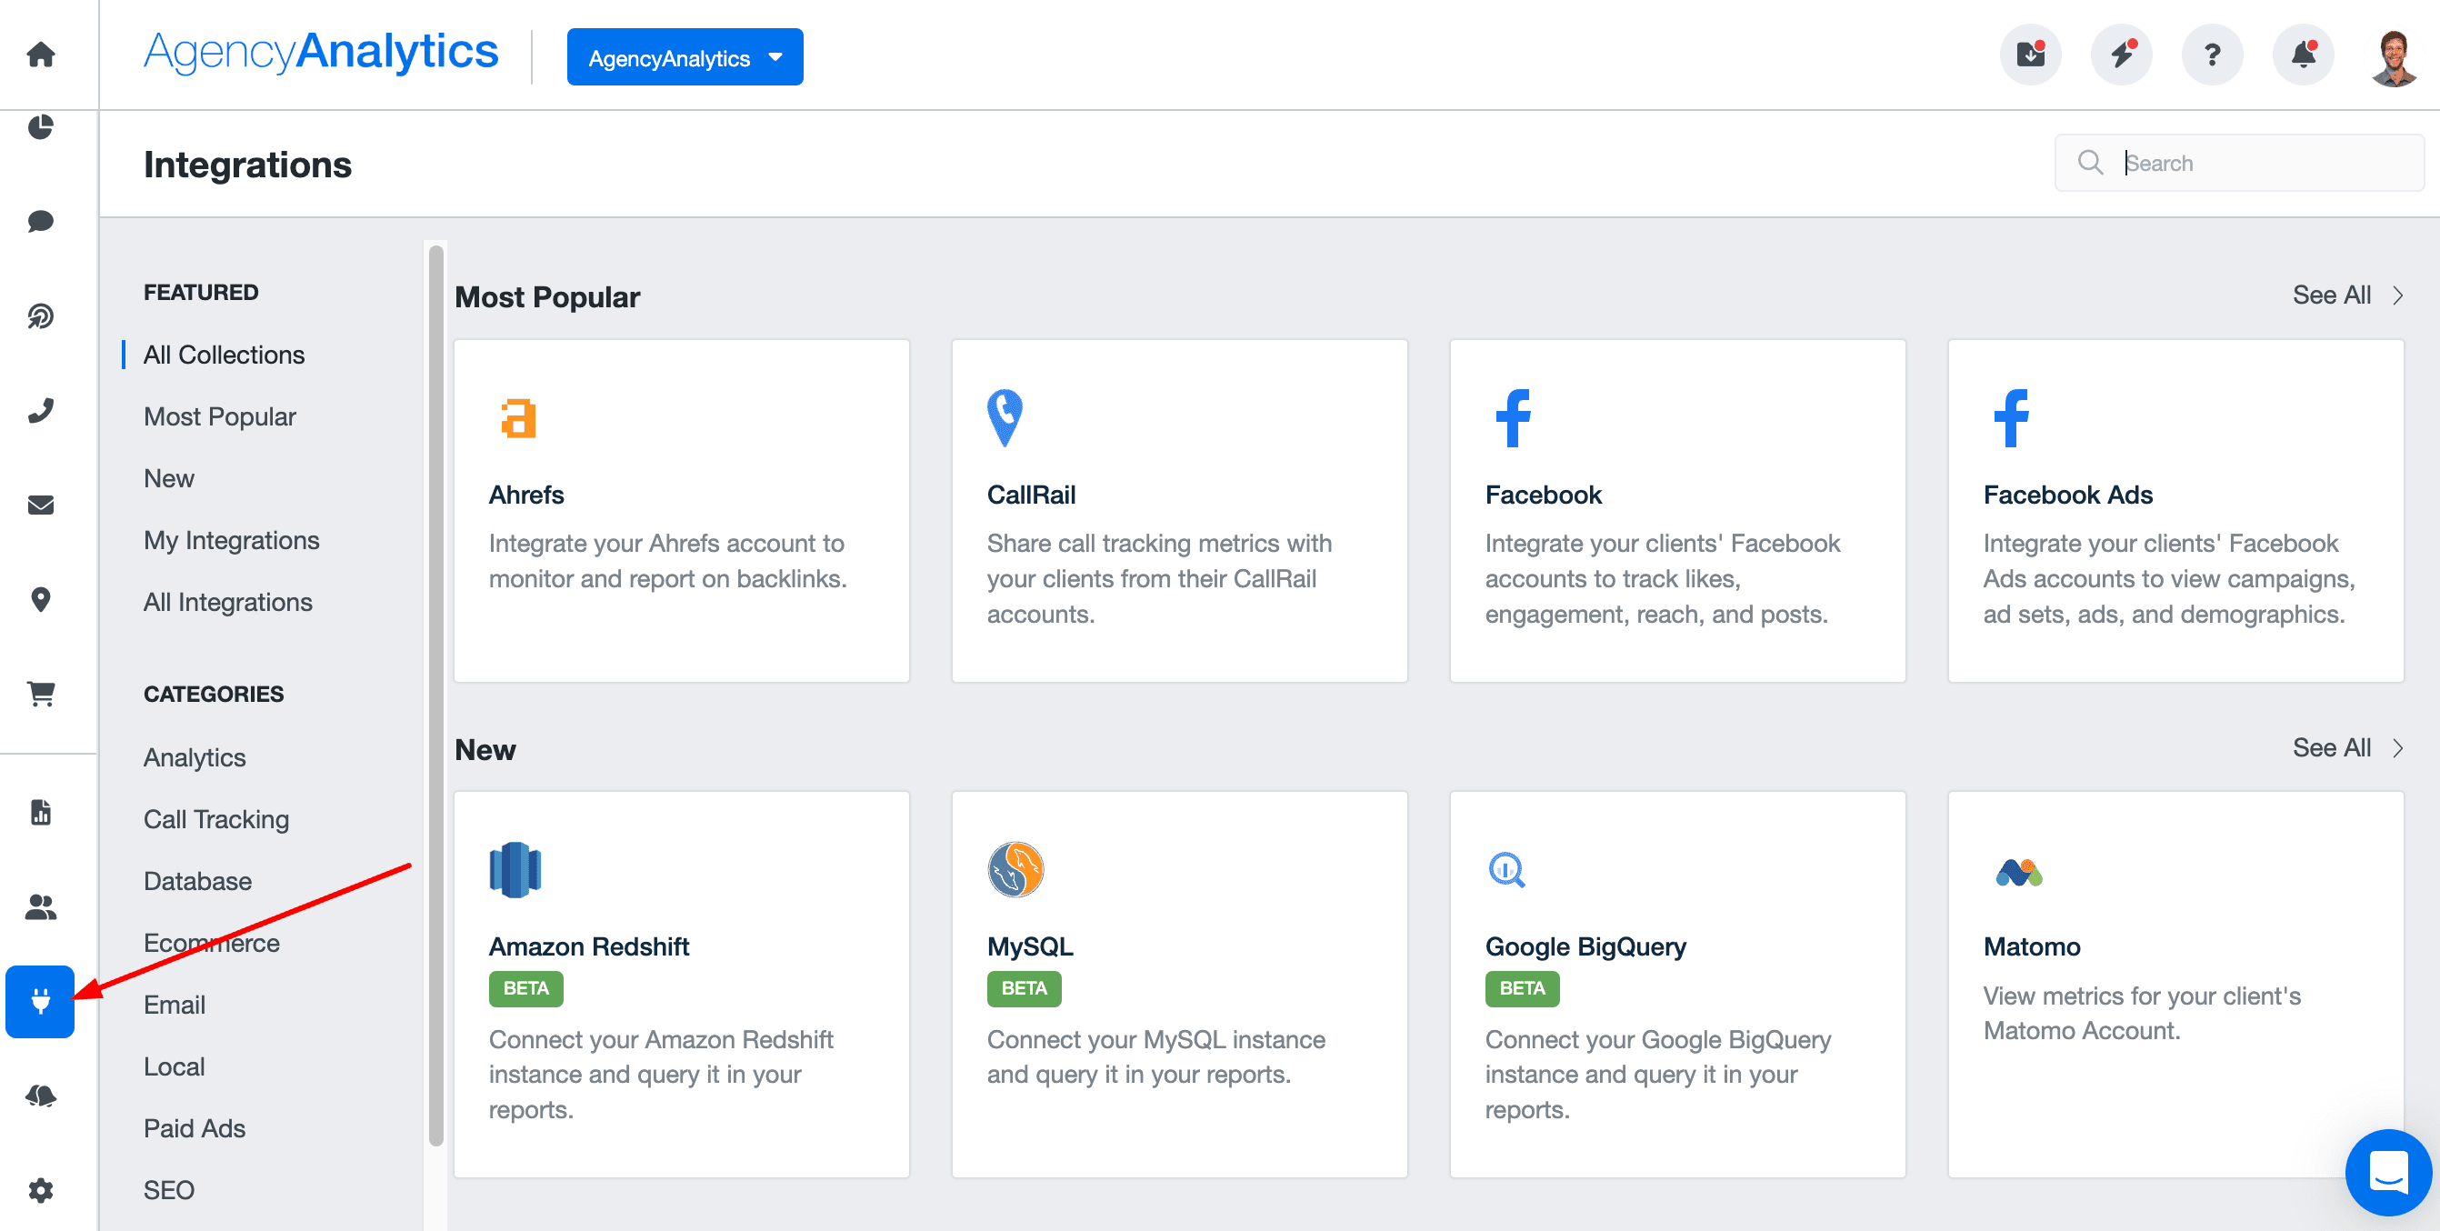Select My Integrations in Featured menu
This screenshot has width=2440, height=1231.
click(231, 540)
